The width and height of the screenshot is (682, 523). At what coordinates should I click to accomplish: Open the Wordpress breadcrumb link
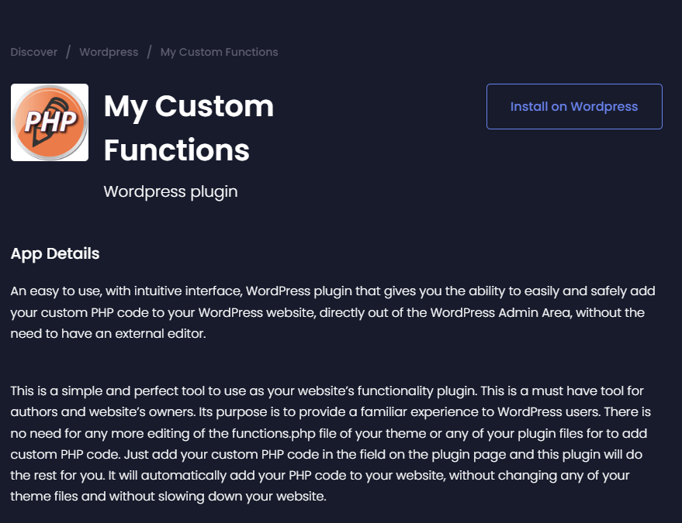click(109, 52)
